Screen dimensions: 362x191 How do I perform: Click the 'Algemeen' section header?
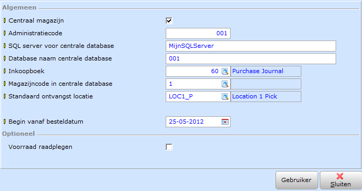(19, 7)
